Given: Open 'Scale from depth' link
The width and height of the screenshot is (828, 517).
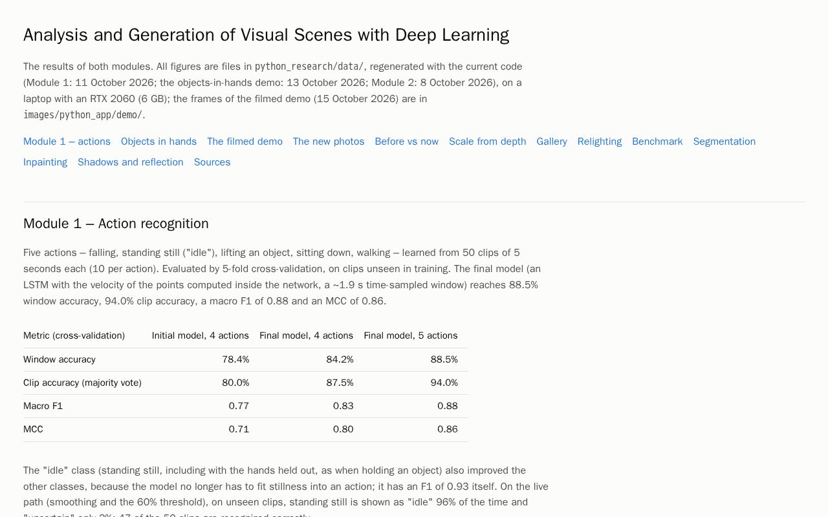Looking at the screenshot, I should [488, 142].
